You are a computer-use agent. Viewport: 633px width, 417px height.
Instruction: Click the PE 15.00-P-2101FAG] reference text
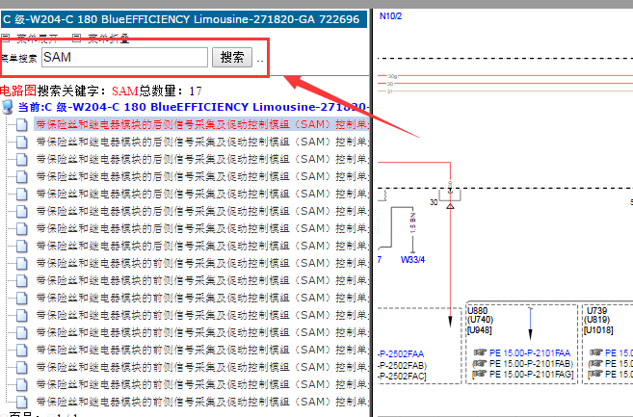coord(531,375)
